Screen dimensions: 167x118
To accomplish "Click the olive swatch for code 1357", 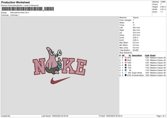I will [x=126, y=65].
